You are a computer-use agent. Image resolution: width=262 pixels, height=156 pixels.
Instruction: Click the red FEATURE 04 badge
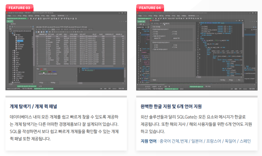click(x=150, y=8)
